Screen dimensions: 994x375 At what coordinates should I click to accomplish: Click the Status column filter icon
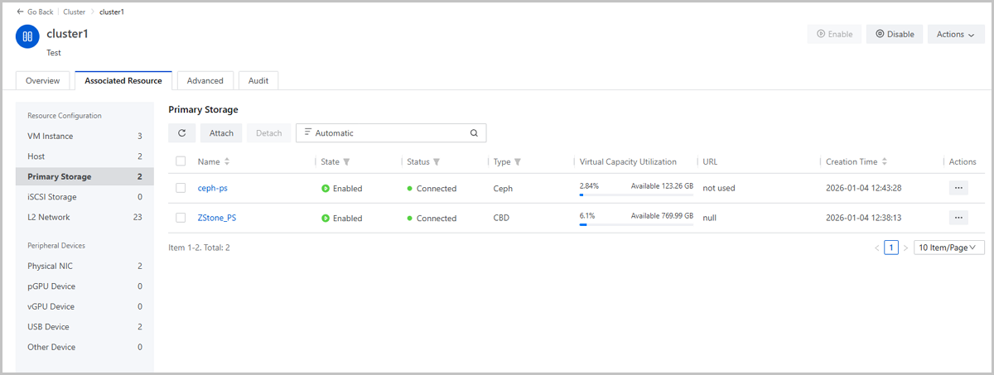pos(437,162)
